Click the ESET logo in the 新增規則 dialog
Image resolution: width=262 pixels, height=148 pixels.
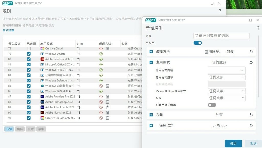pyautogui.click(x=151, y=20)
